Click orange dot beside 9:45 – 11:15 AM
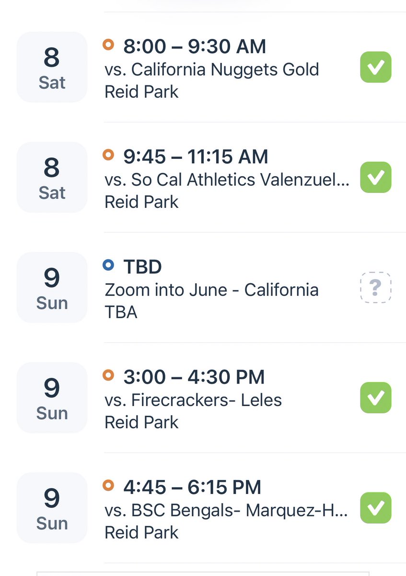 click(x=109, y=155)
